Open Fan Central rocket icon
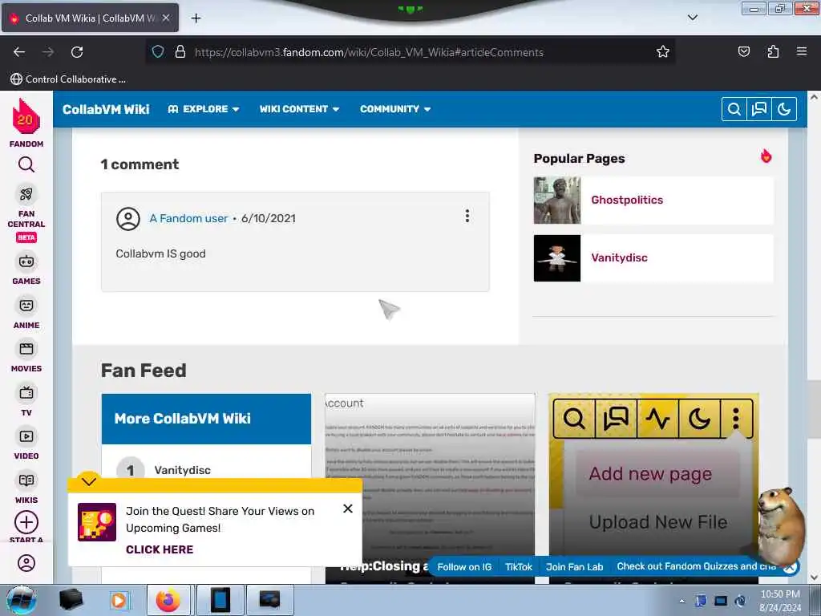Image resolution: width=821 pixels, height=616 pixels. tap(26, 194)
